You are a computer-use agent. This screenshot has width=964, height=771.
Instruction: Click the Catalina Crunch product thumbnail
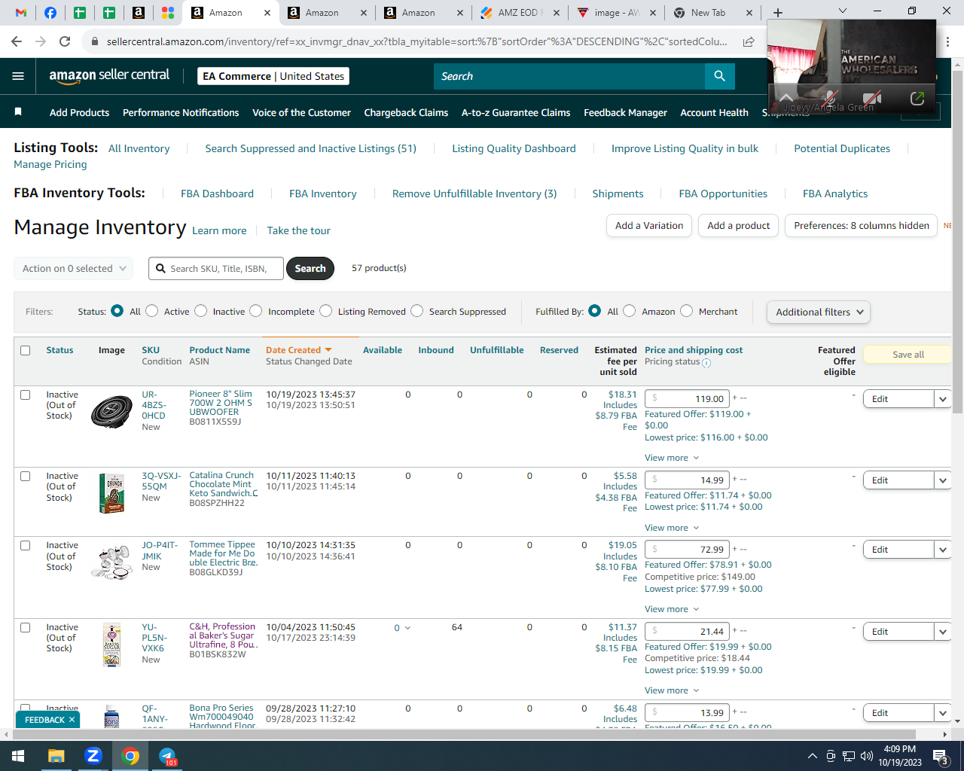(111, 493)
